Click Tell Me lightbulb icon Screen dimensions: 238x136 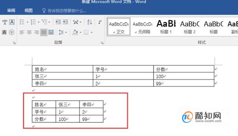tap(44, 10)
